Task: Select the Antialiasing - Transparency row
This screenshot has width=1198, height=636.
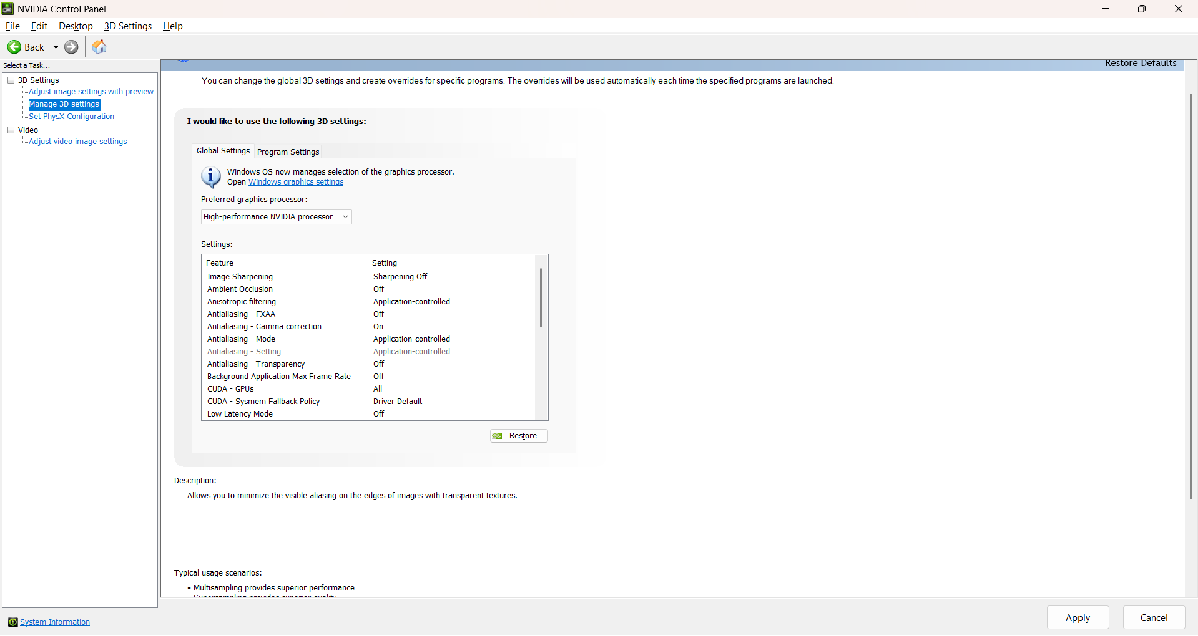Action: [x=368, y=364]
